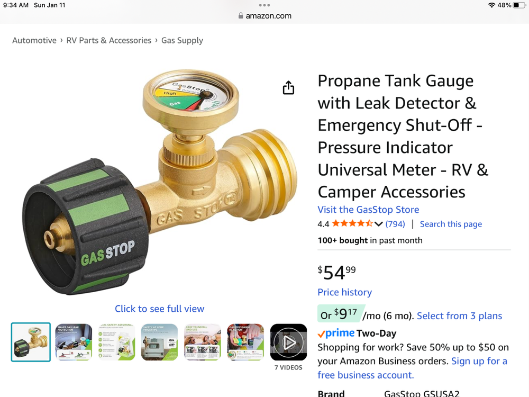This screenshot has height=397, width=529.
Task: Go to Gas Supply breadcrumb
Action: point(182,41)
